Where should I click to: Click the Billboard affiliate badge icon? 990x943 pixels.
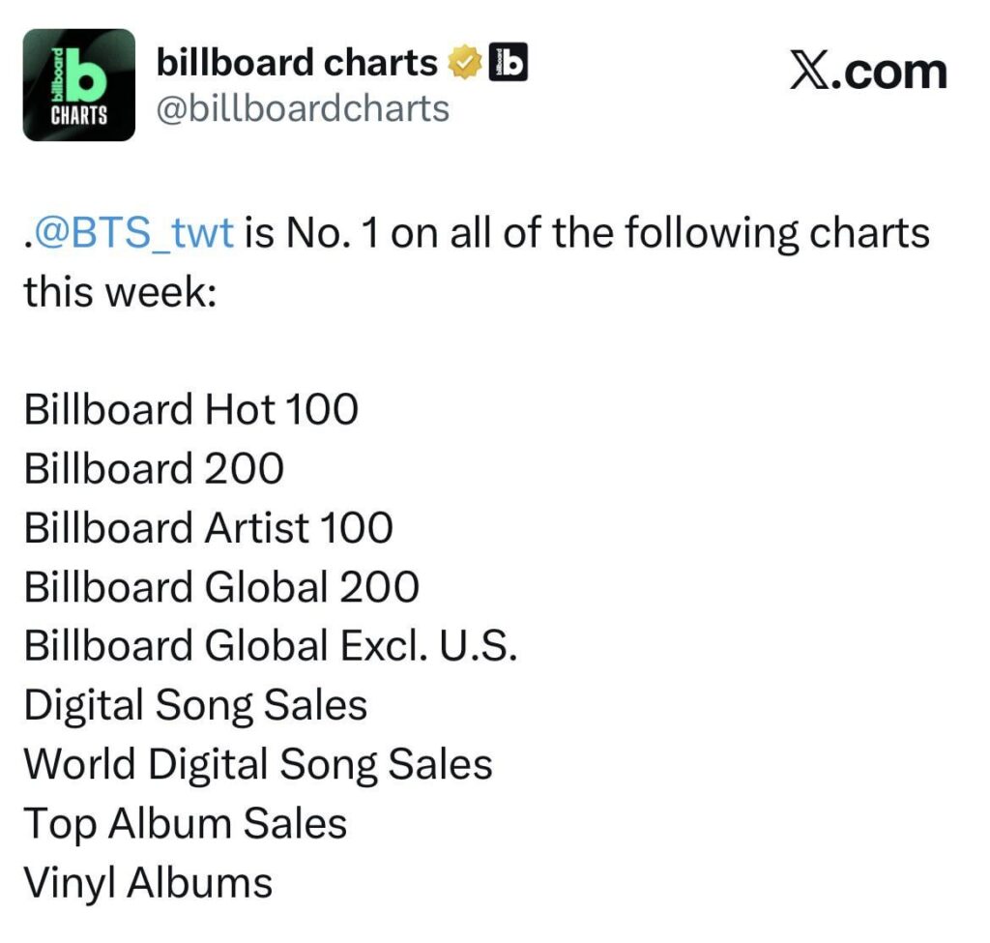pos(509,62)
